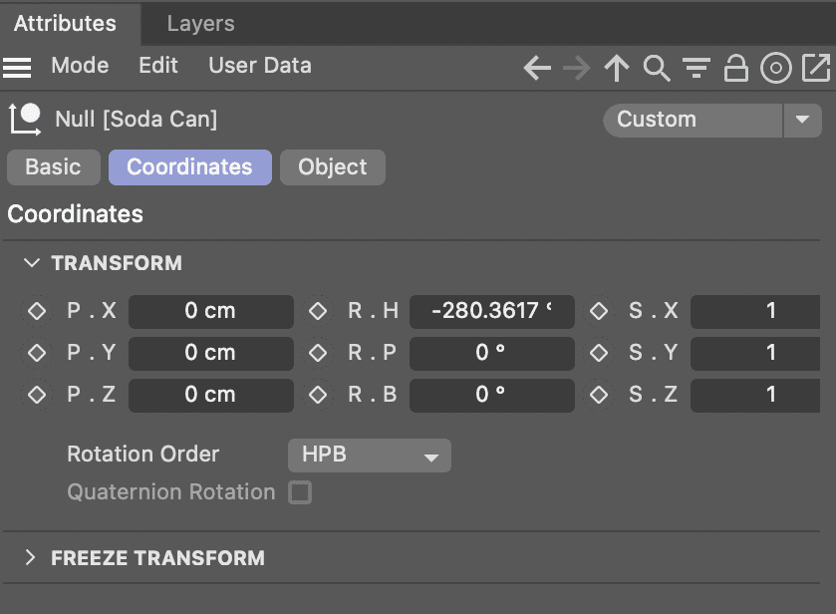Screen dimensions: 836x614
Task: Click the target focus icon
Action: [x=775, y=68]
